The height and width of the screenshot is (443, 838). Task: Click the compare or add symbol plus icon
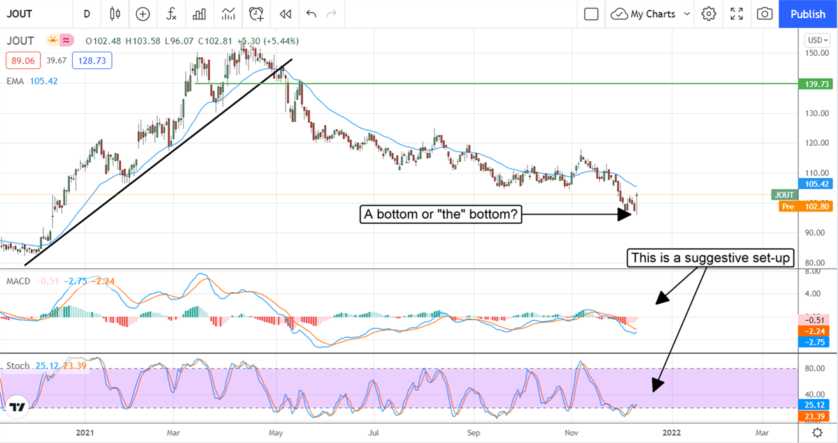142,14
